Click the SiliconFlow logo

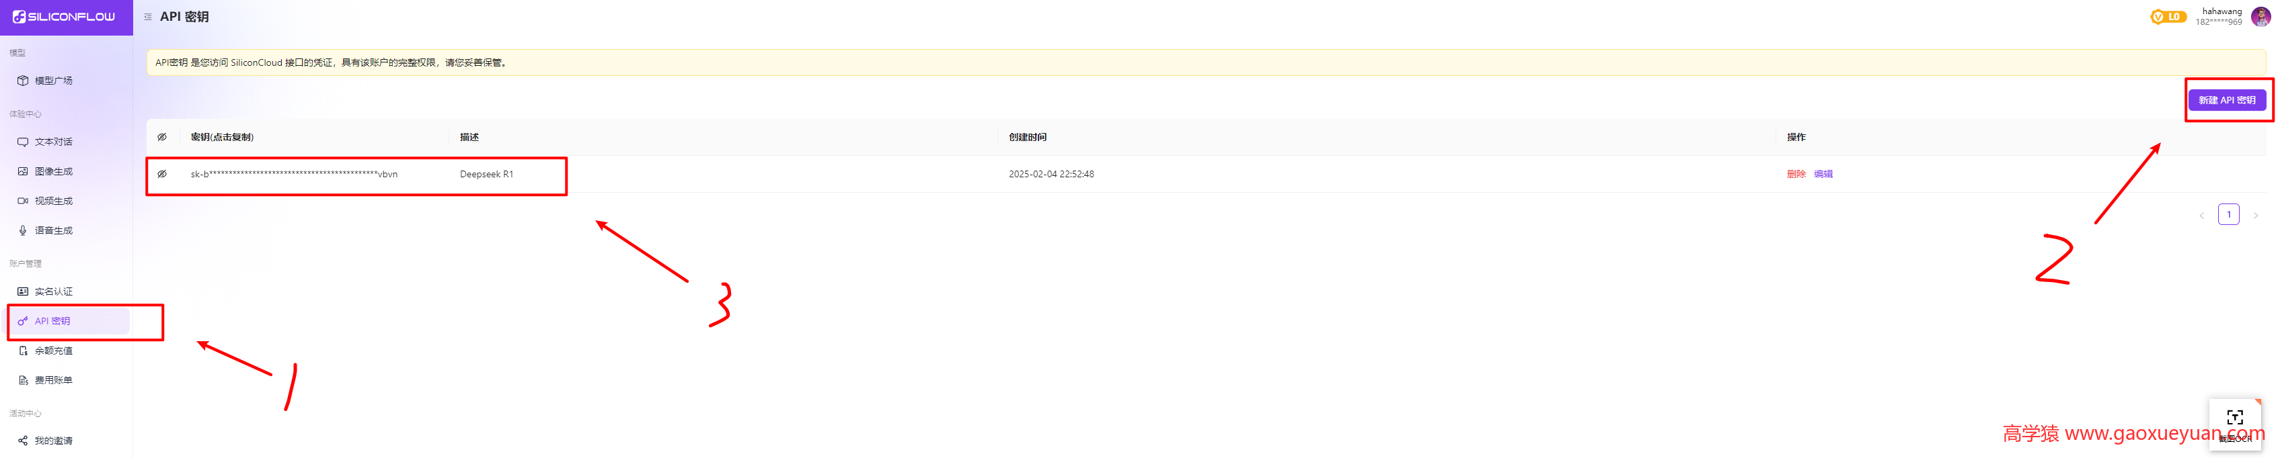[64, 17]
